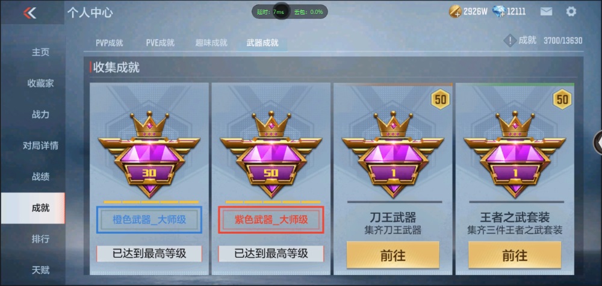
Task: Open 收藏家 in the sidebar
Action: tap(40, 83)
